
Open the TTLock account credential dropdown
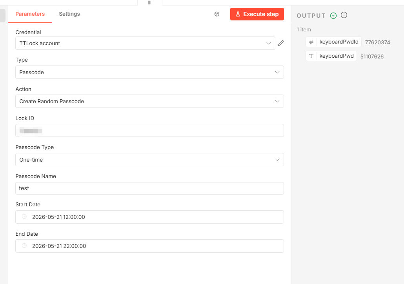(x=145, y=43)
